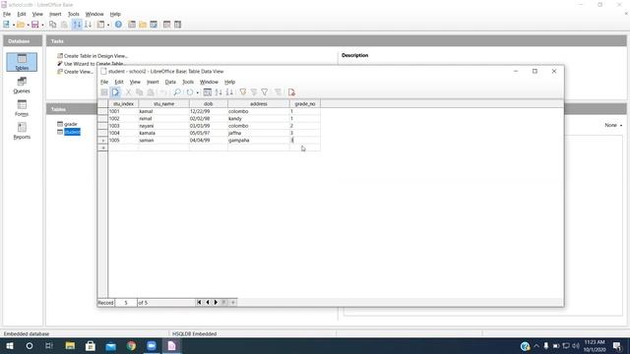Open View menu in main Base window

37,14
